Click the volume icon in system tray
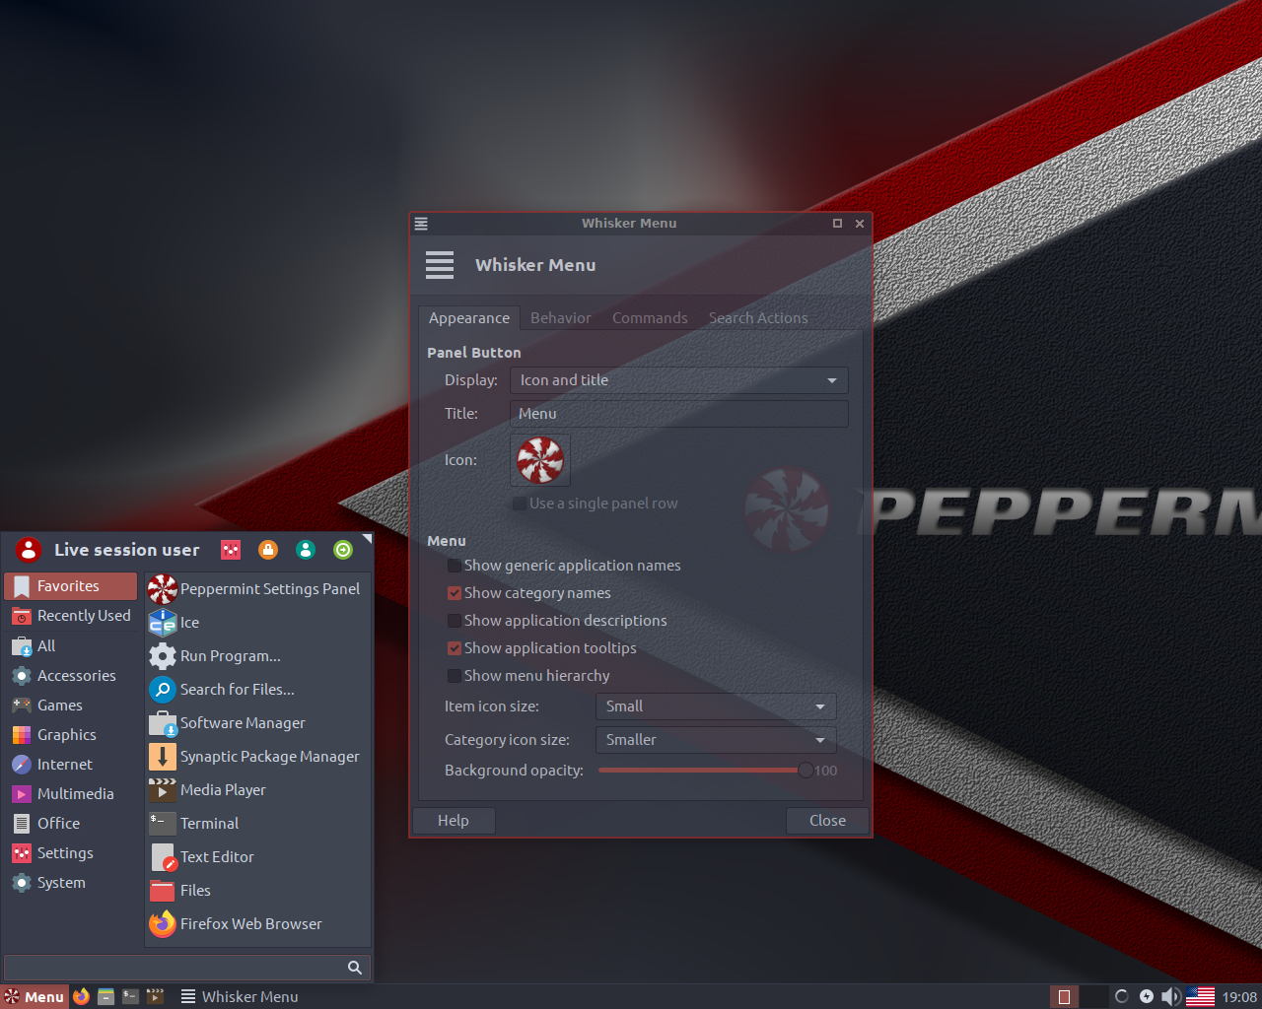 [1170, 996]
